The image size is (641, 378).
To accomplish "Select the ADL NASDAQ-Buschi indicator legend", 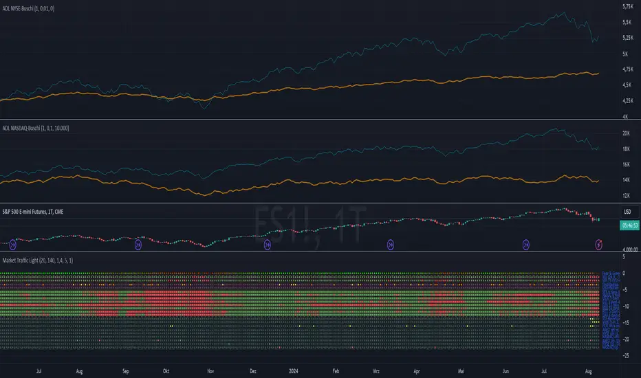I will [36, 129].
